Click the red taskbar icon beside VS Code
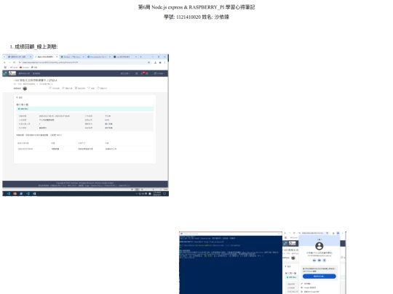Viewport: 393px width, 294px height. point(15,194)
